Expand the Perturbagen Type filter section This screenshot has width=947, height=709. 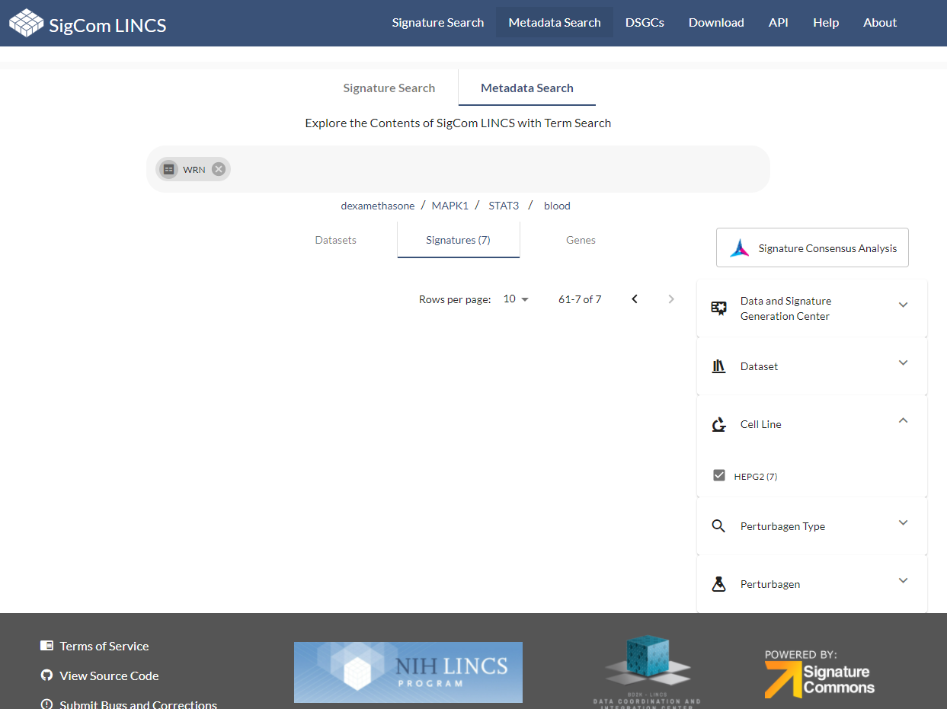pyautogui.click(x=903, y=522)
